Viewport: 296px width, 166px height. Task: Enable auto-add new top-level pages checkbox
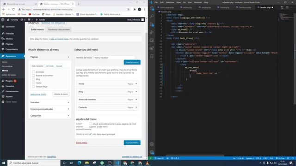click(90, 124)
